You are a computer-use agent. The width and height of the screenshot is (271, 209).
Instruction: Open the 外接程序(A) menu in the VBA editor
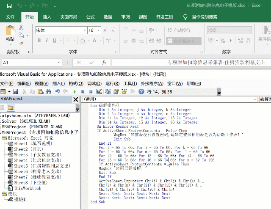pyautogui.click(x=152, y=84)
